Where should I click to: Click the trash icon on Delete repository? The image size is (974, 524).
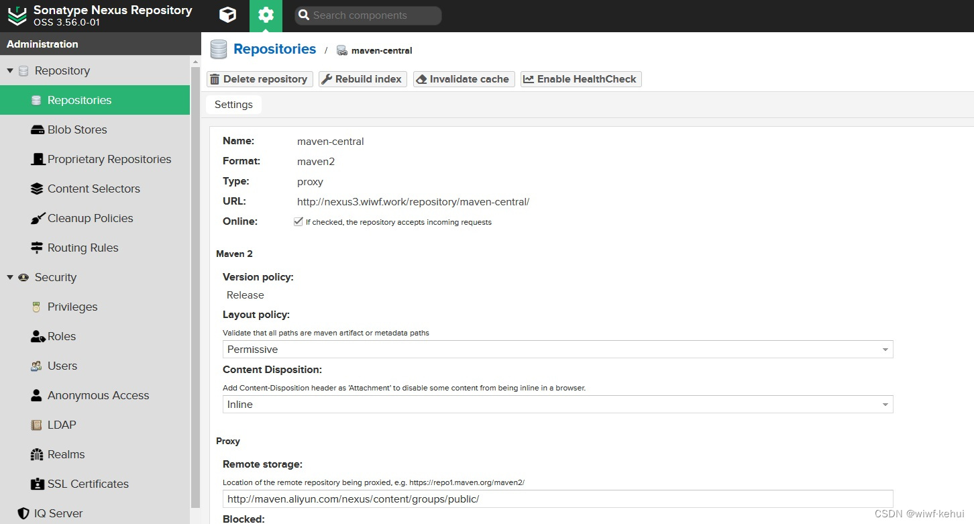(215, 79)
